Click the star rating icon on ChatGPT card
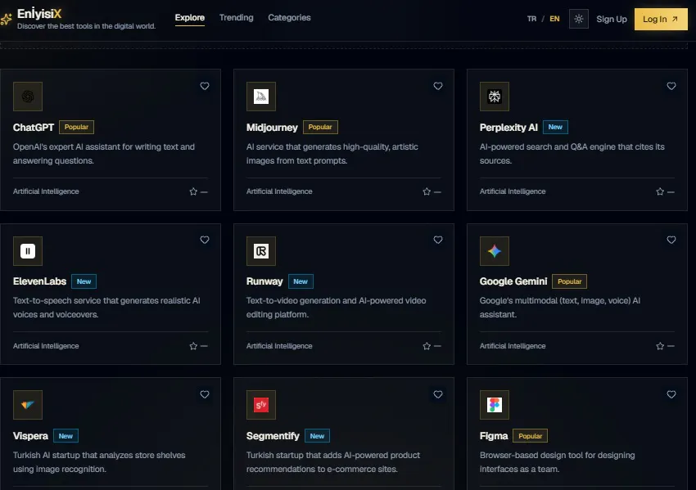 [193, 191]
